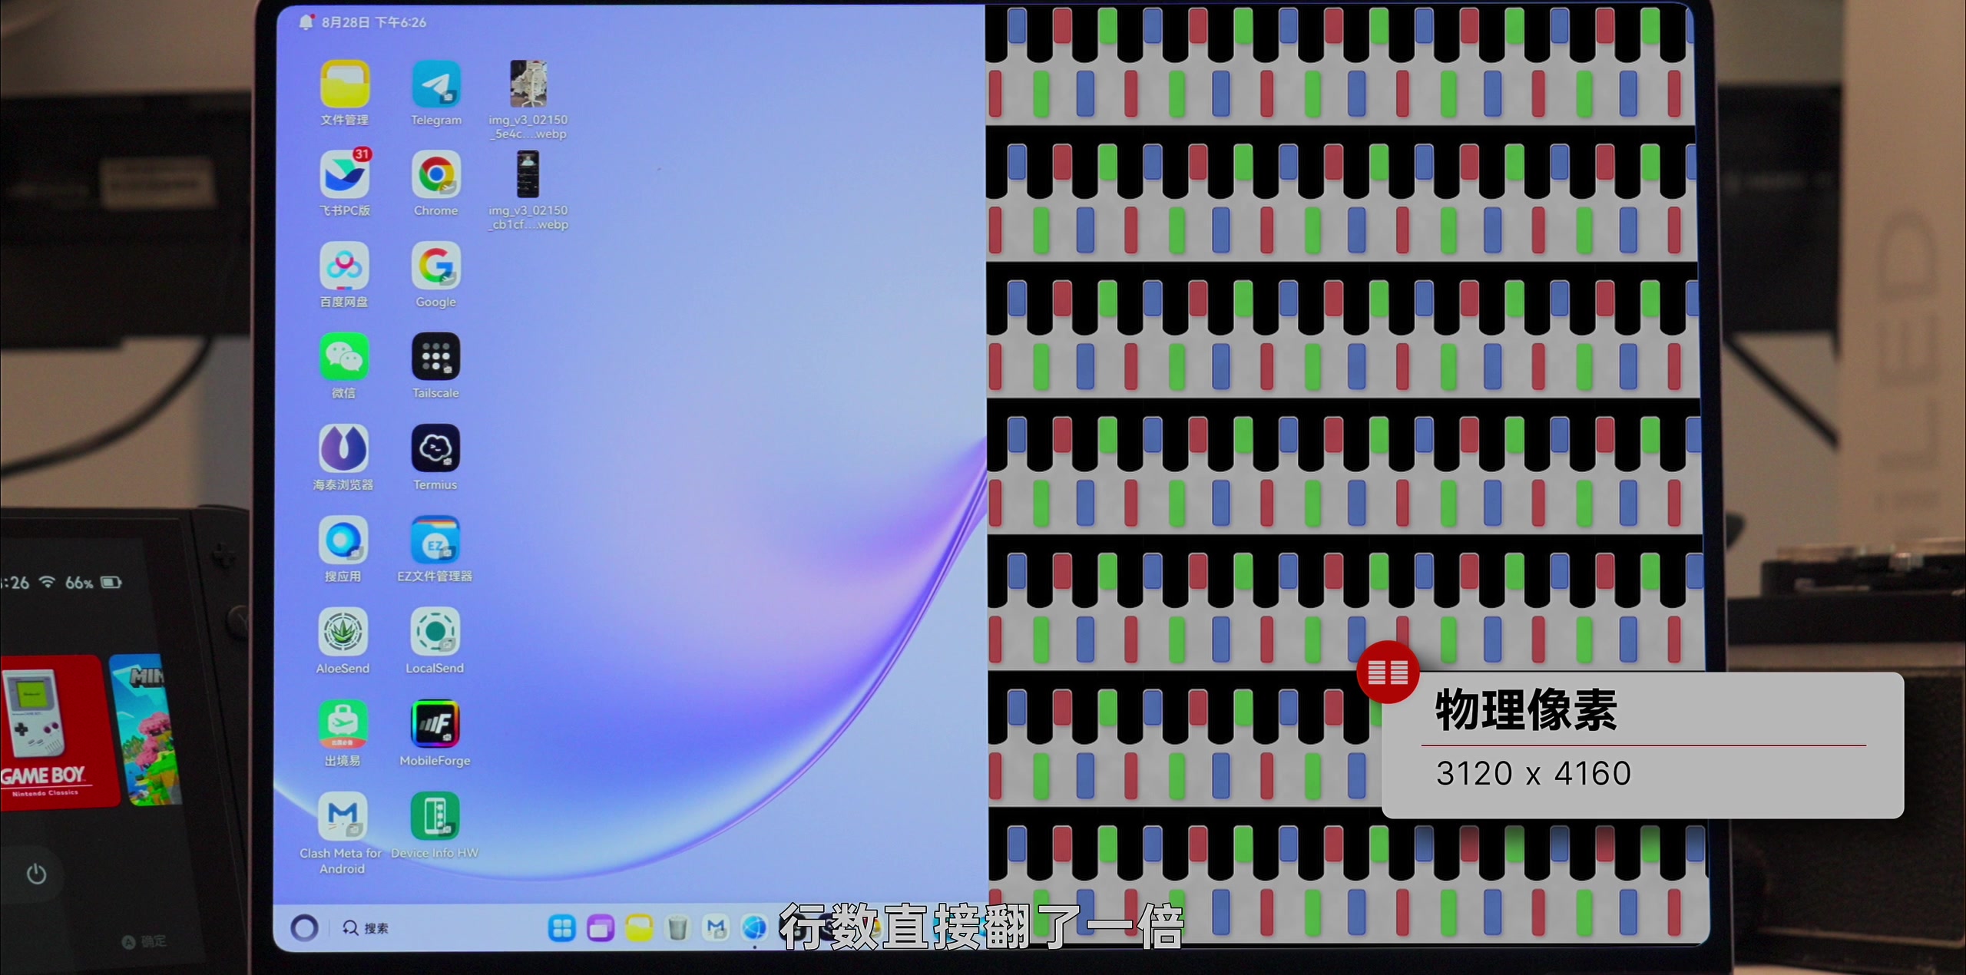Launch Telegram from the desktop

click(x=435, y=84)
